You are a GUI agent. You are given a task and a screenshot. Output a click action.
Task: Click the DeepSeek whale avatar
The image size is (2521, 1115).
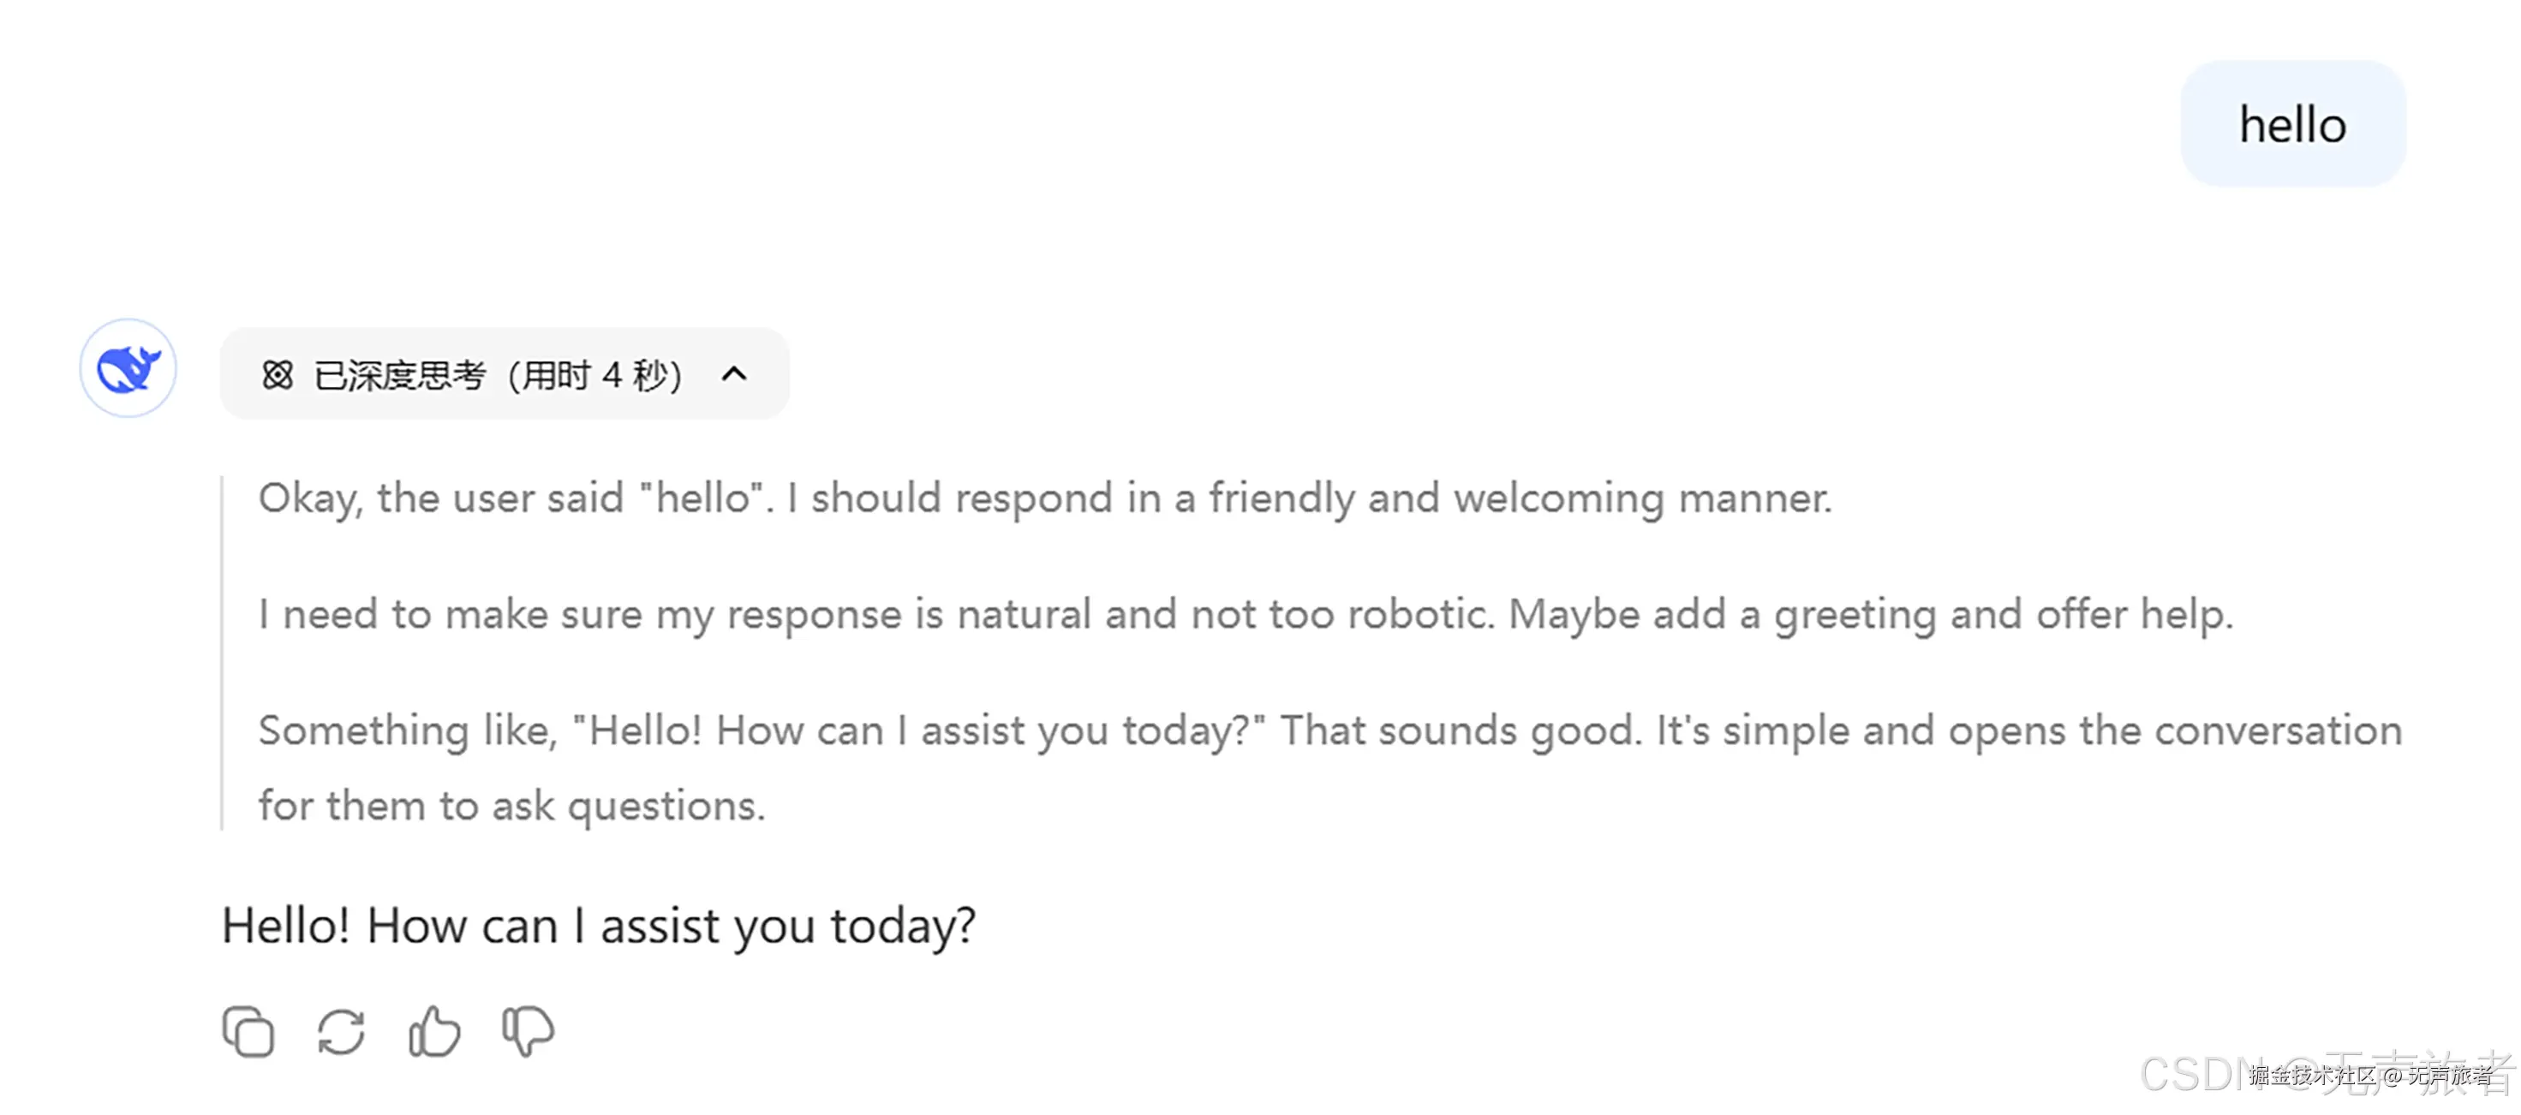coord(128,369)
